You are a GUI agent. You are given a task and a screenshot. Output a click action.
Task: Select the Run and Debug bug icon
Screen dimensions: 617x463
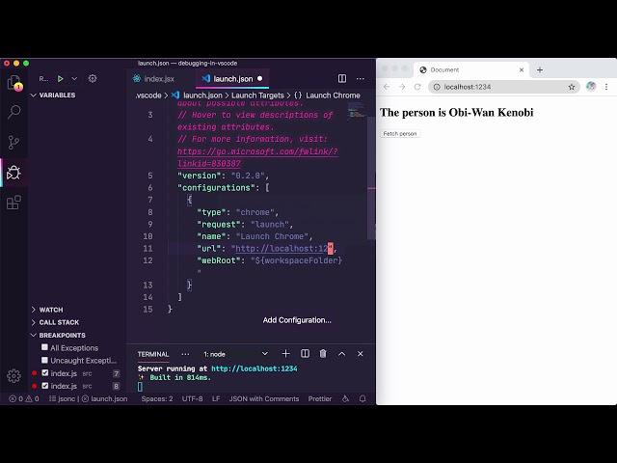(x=13, y=173)
